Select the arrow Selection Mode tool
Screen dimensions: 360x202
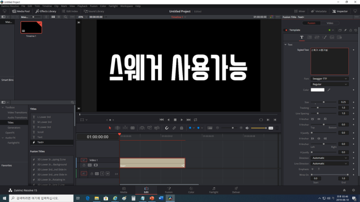point(110,128)
